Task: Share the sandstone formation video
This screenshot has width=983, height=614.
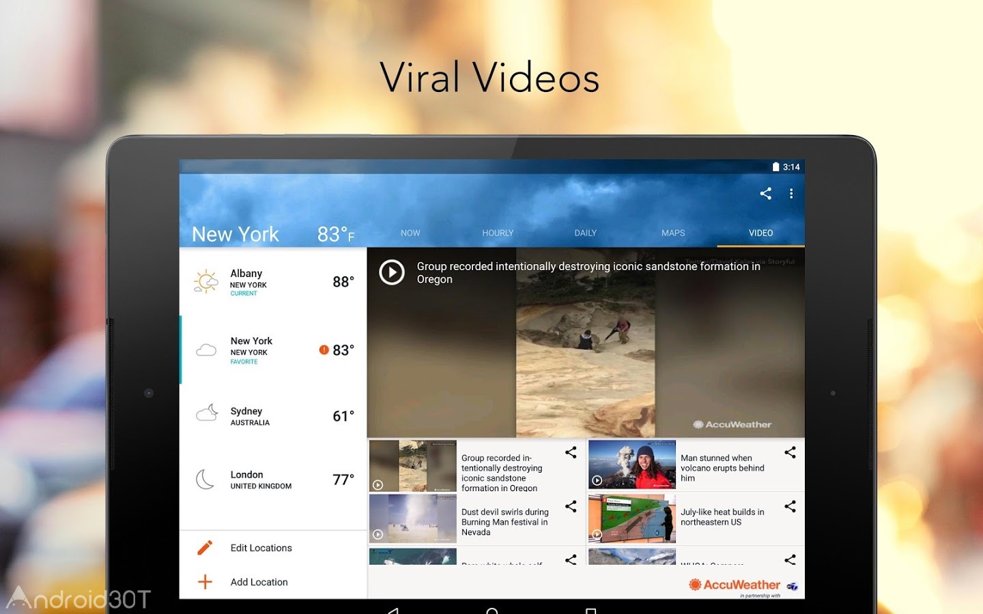Action: pos(571,452)
